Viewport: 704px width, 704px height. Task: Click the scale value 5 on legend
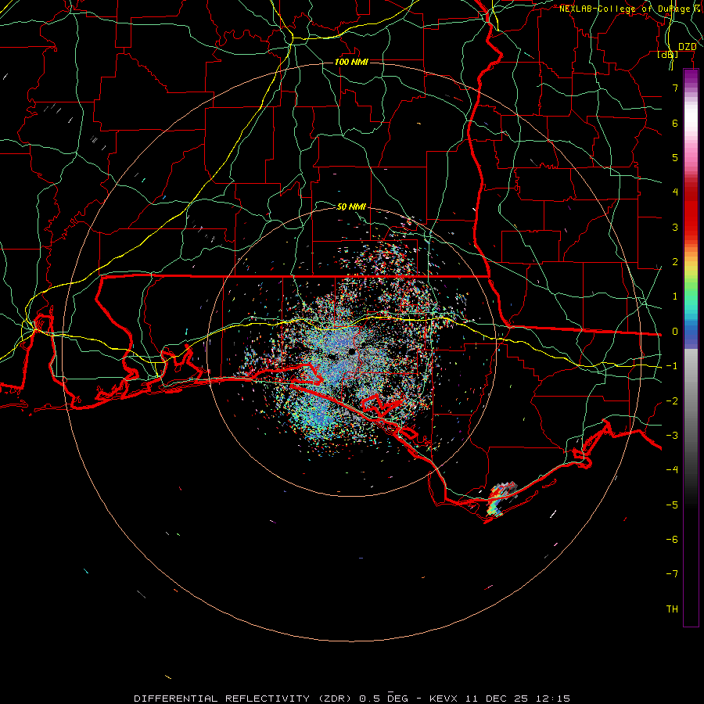point(675,157)
